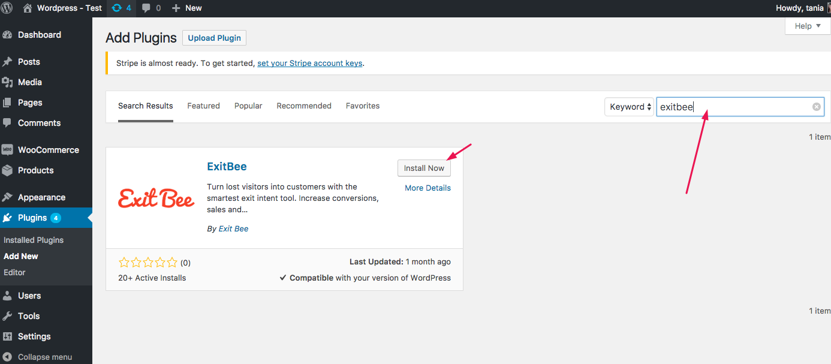Collapse the admin menu
This screenshot has height=364, width=831.
[37, 357]
